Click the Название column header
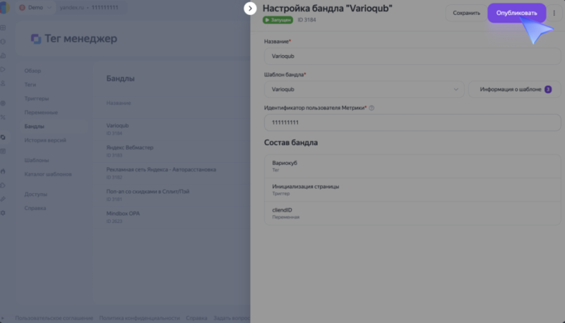The height and width of the screenshot is (323, 565). pyautogui.click(x=119, y=103)
